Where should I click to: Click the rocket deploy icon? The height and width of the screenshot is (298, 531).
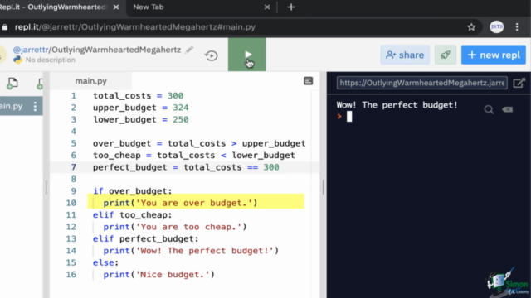[446, 55]
